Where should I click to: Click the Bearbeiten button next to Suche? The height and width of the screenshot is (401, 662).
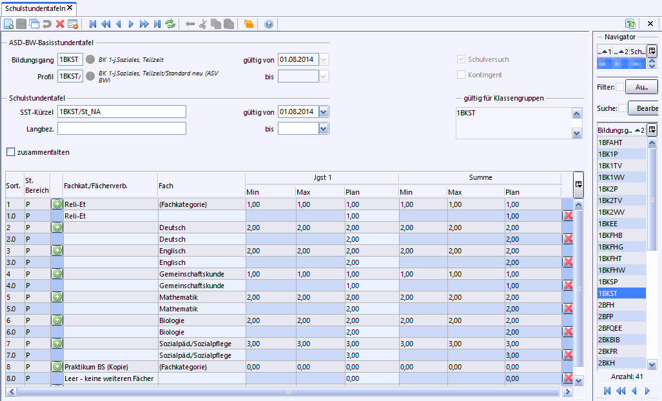point(643,108)
